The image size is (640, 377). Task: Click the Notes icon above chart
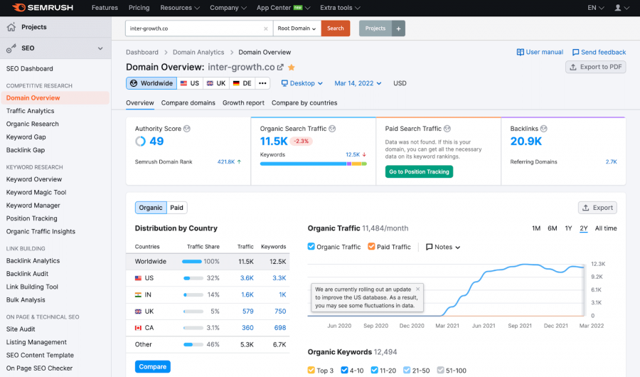(x=429, y=247)
